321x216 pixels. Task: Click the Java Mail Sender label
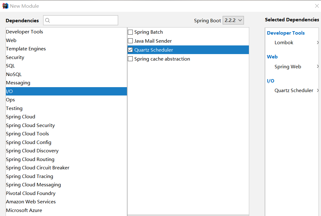point(153,41)
